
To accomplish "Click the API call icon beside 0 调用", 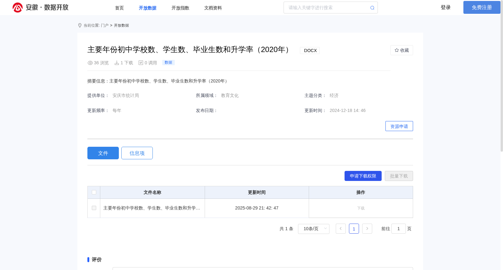I will 141,63.
